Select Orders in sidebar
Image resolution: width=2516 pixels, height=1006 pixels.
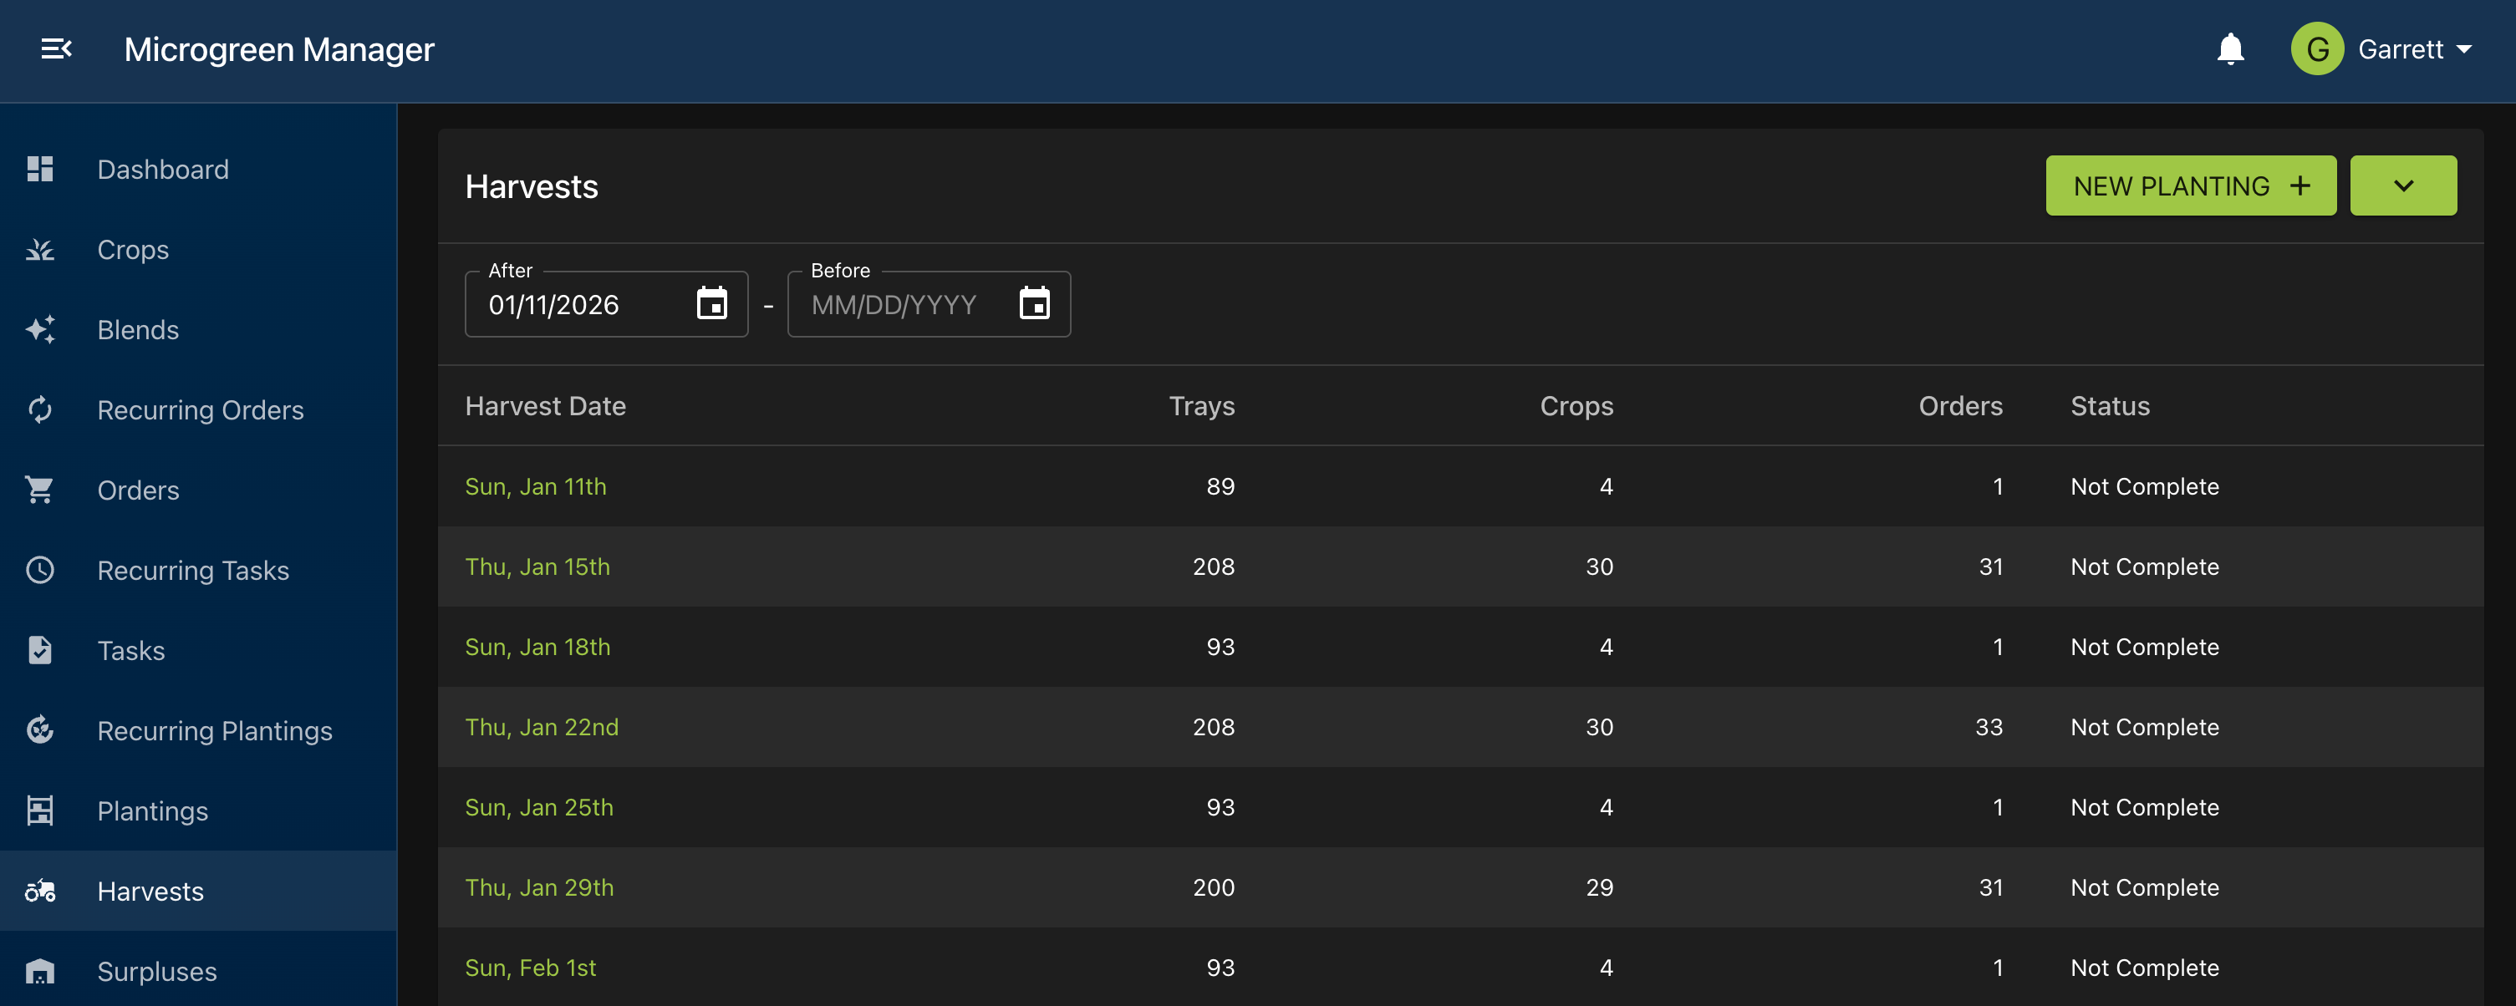point(198,490)
